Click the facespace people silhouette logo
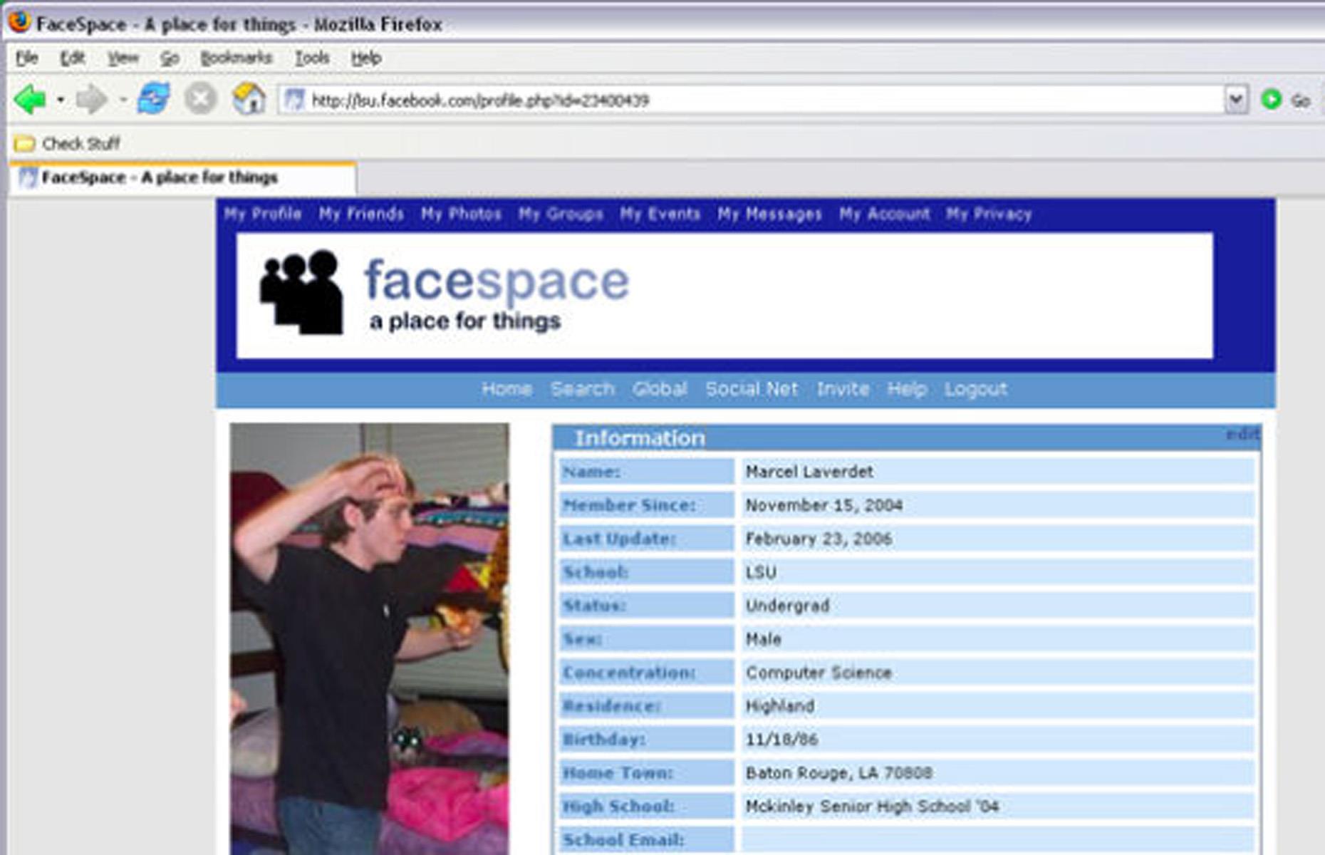1325x855 pixels. 301,292
